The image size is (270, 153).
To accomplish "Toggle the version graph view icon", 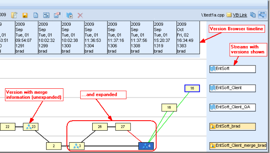I will point(262,15).
